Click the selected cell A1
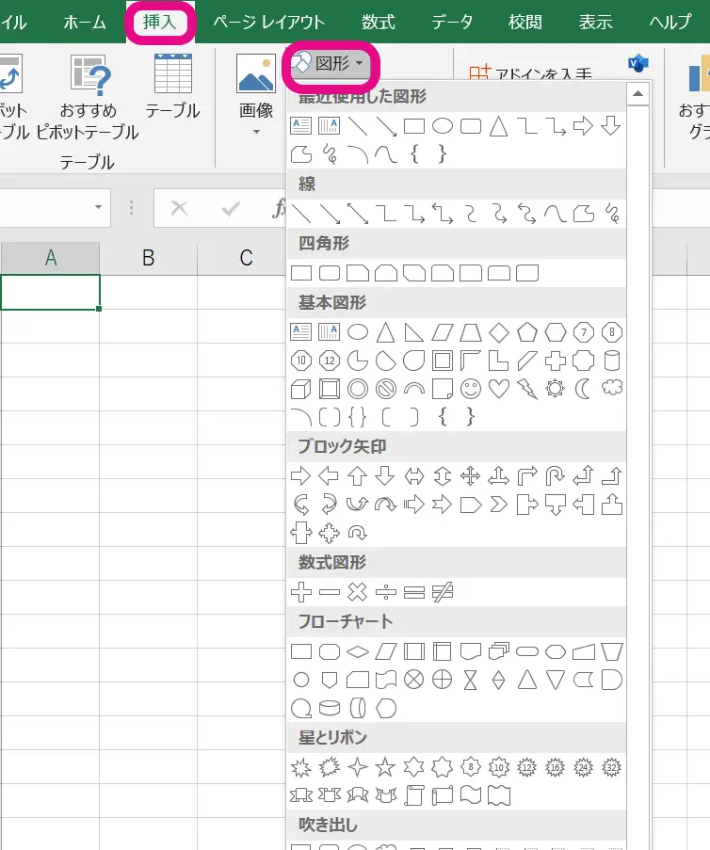Viewport: 710px width, 850px height. [51, 292]
